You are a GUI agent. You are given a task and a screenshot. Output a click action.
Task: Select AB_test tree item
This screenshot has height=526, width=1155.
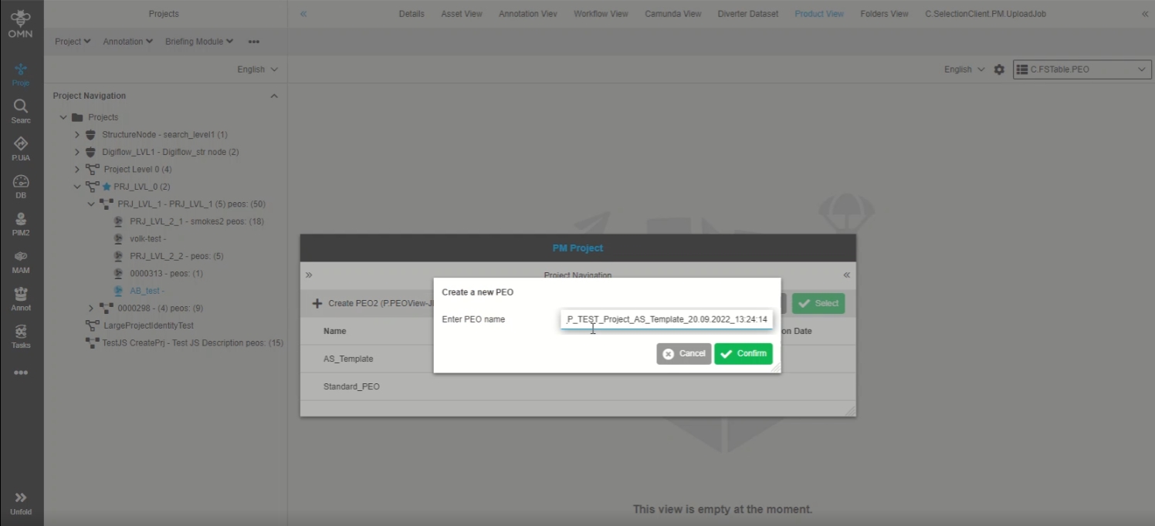pyautogui.click(x=147, y=291)
